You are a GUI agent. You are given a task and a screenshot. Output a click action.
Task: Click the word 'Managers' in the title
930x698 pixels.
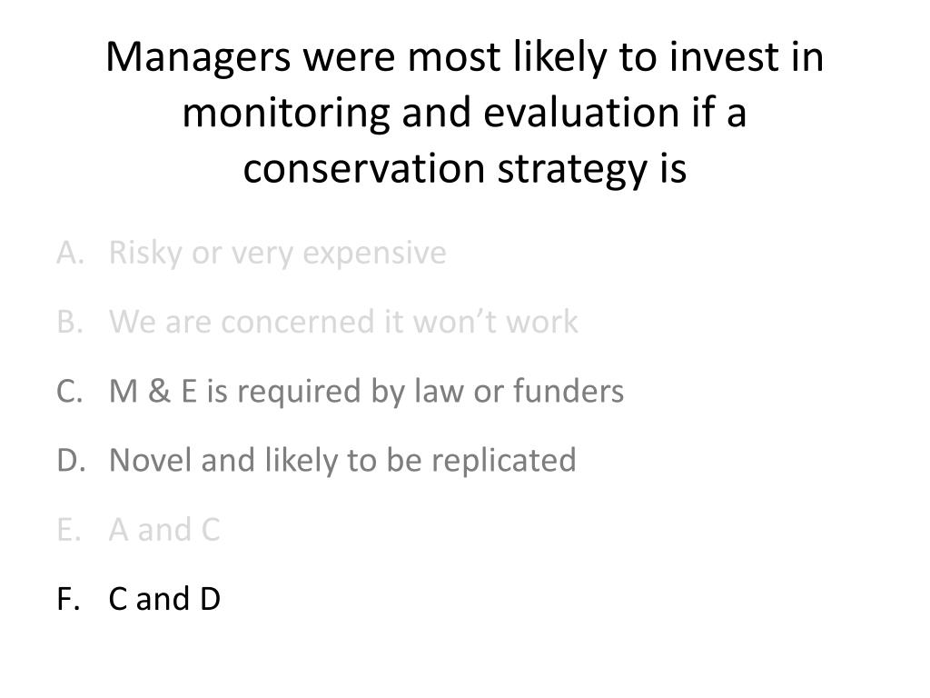[199, 58]
